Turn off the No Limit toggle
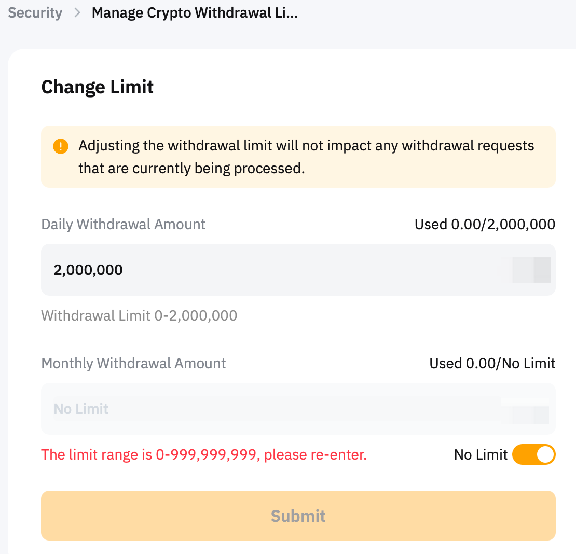Image resolution: width=576 pixels, height=554 pixels. [x=533, y=454]
